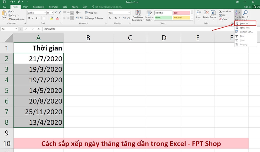The height and width of the screenshot is (152, 260).
Task: Apply the Bad cell style
Action: pyautogui.click(x=181, y=13)
